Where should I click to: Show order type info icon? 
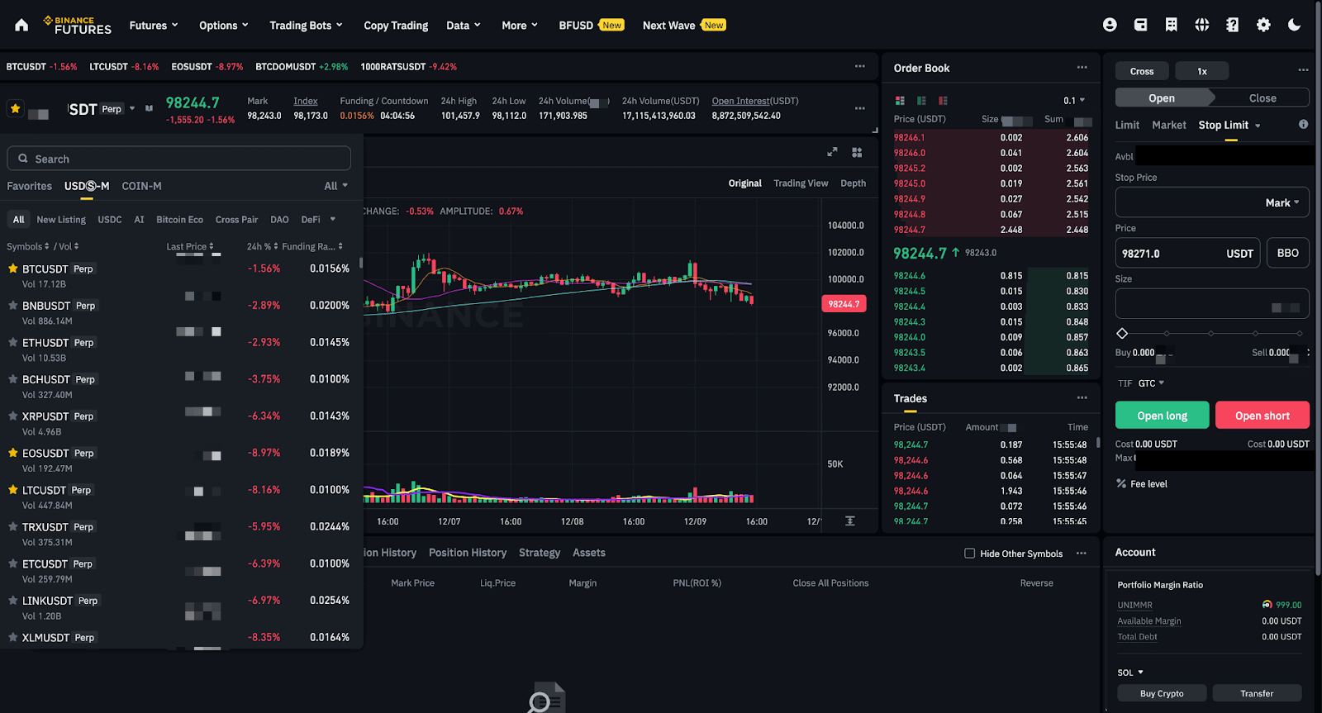tap(1303, 124)
